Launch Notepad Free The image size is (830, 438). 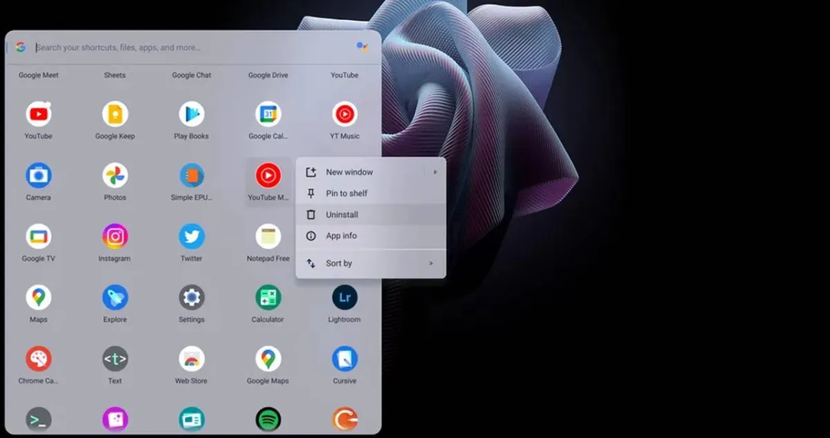point(268,236)
